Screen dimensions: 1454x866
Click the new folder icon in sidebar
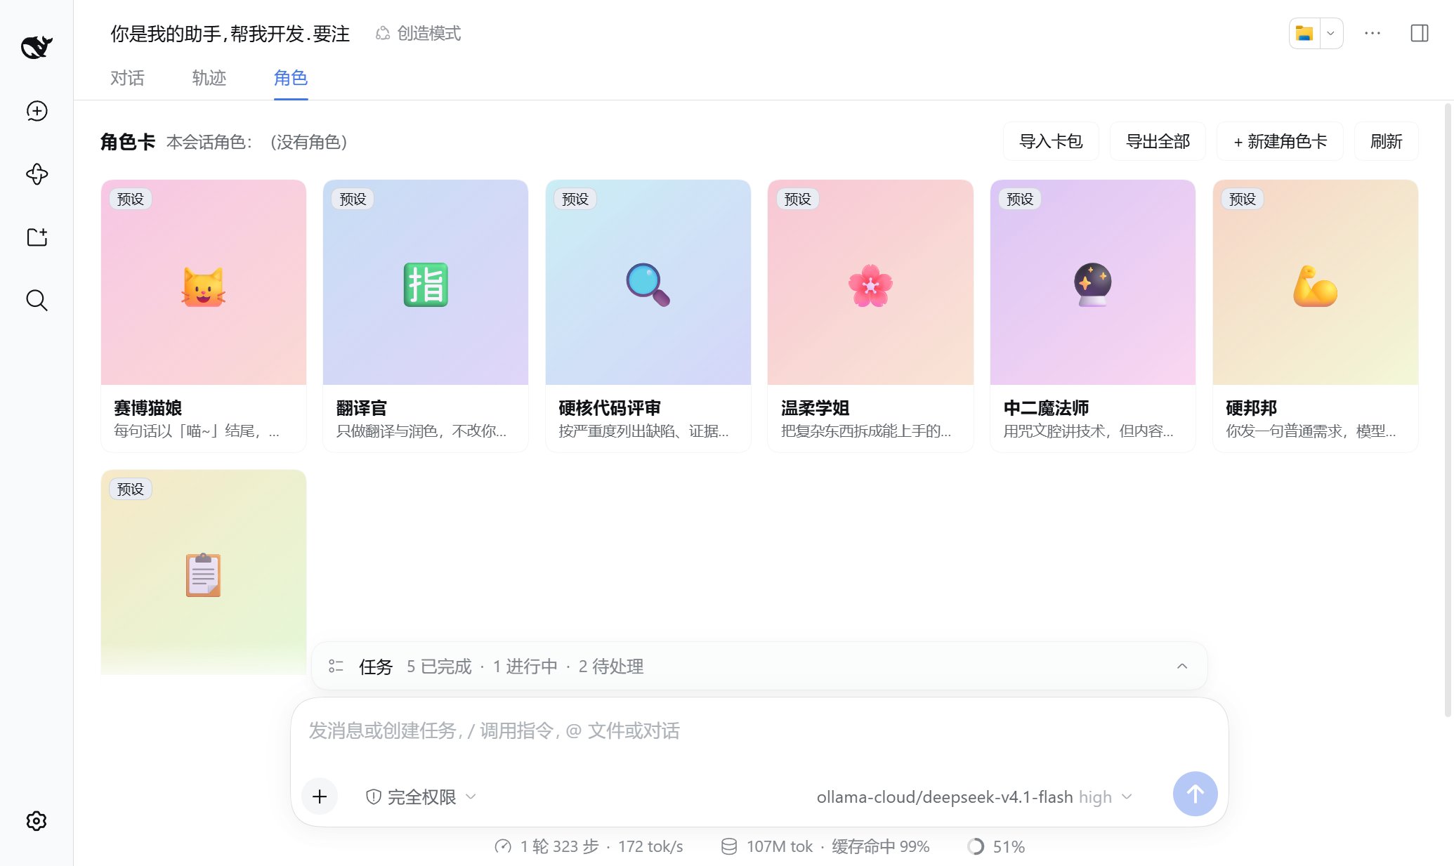(x=37, y=237)
